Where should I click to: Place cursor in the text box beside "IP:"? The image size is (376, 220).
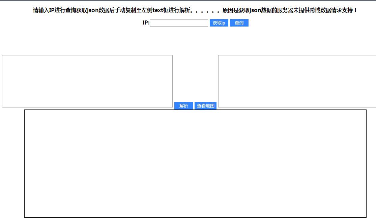(179, 23)
